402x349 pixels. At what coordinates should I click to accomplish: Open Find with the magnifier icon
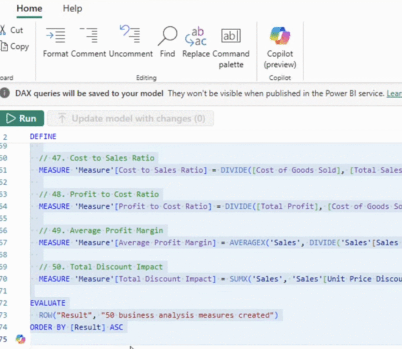coord(167,42)
